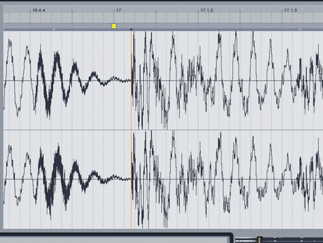323x243 pixels.
Task: Click the 17.1.2 label in the beat ruler
Action: [207, 10]
